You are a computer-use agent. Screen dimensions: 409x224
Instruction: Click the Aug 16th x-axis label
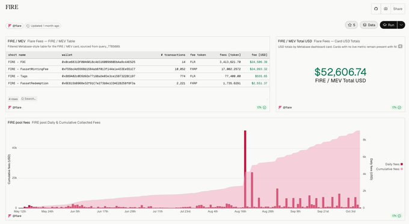pyautogui.click(x=240, y=211)
